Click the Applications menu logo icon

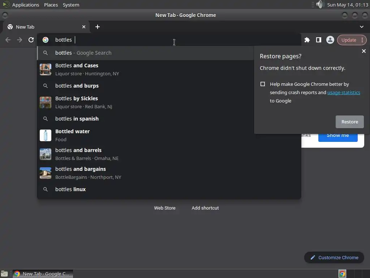point(6,4)
